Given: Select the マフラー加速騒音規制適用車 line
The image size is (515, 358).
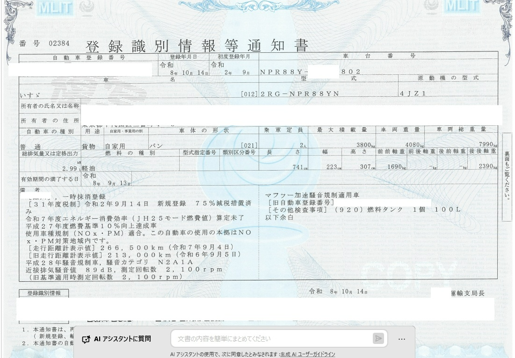Looking at the screenshot, I should pyautogui.click(x=312, y=195).
